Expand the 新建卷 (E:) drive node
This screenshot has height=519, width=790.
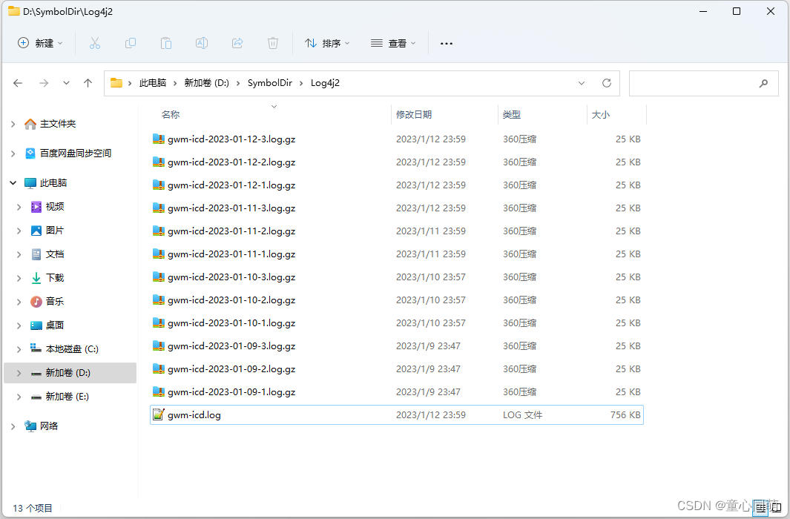20,397
